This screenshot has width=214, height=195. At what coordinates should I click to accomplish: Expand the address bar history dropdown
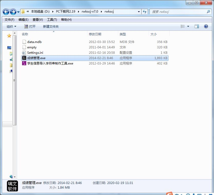[139, 12]
